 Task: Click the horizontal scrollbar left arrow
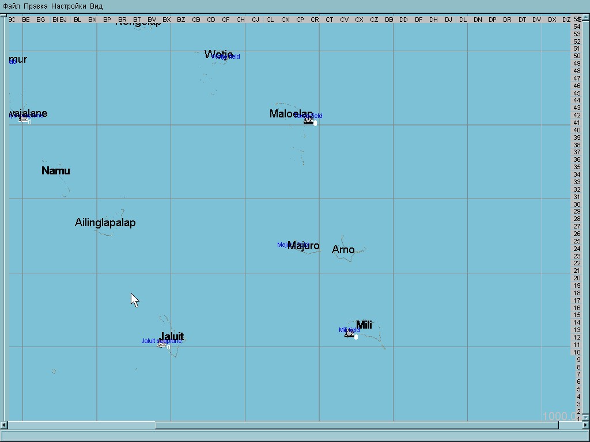tap(4, 425)
